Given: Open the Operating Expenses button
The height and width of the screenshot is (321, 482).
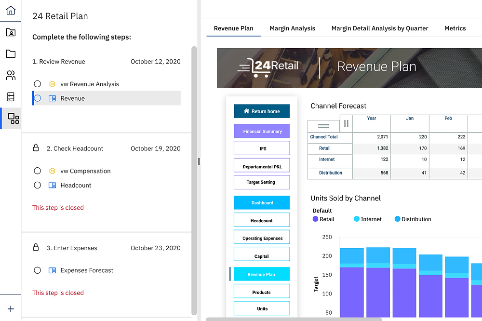Looking at the screenshot, I should click(262, 237).
